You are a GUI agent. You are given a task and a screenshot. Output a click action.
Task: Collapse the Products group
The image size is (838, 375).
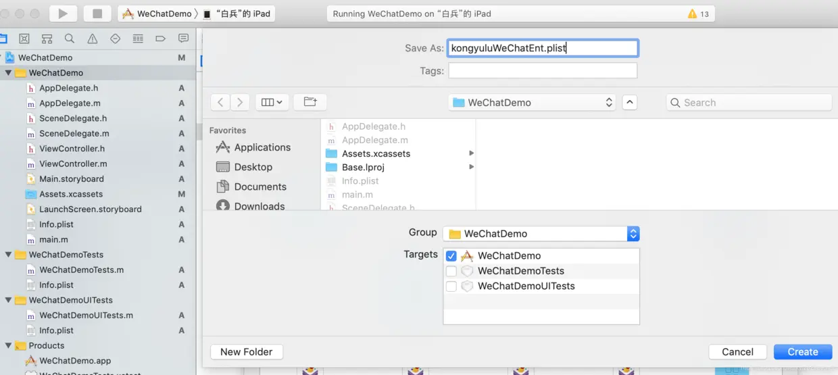[x=9, y=345]
